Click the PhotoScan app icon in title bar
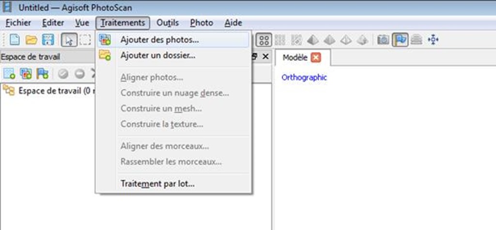 pos(7,7)
